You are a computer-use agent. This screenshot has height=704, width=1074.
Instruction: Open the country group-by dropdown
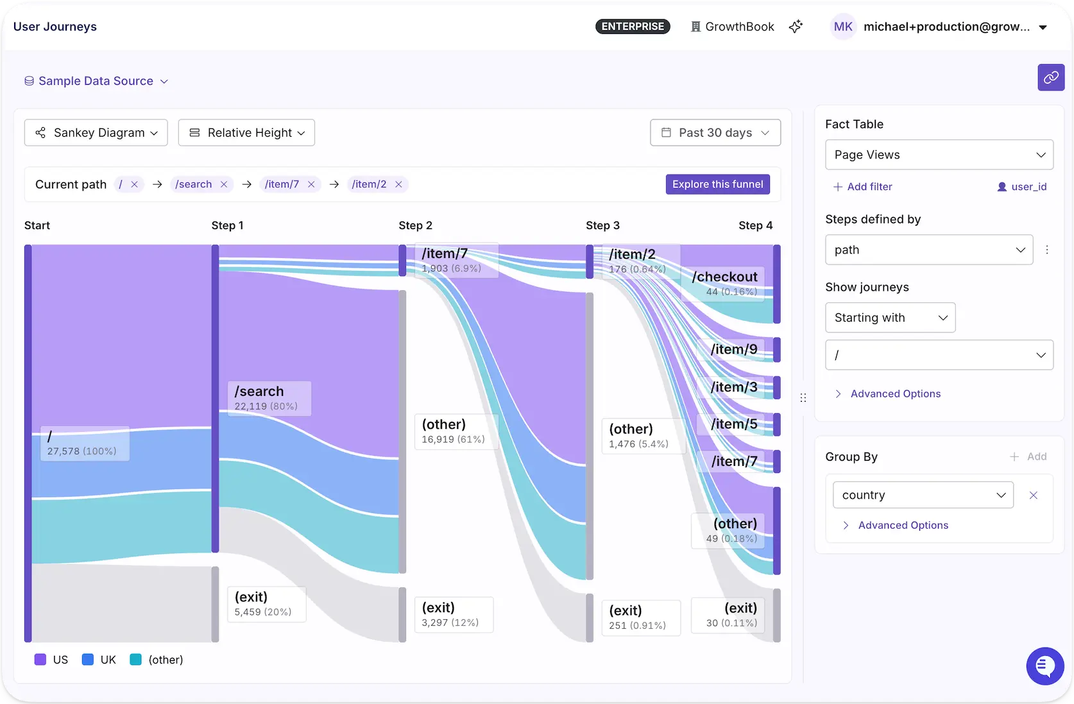(923, 495)
